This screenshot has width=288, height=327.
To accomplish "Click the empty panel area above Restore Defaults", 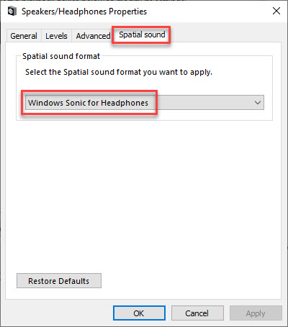I will 143,196.
